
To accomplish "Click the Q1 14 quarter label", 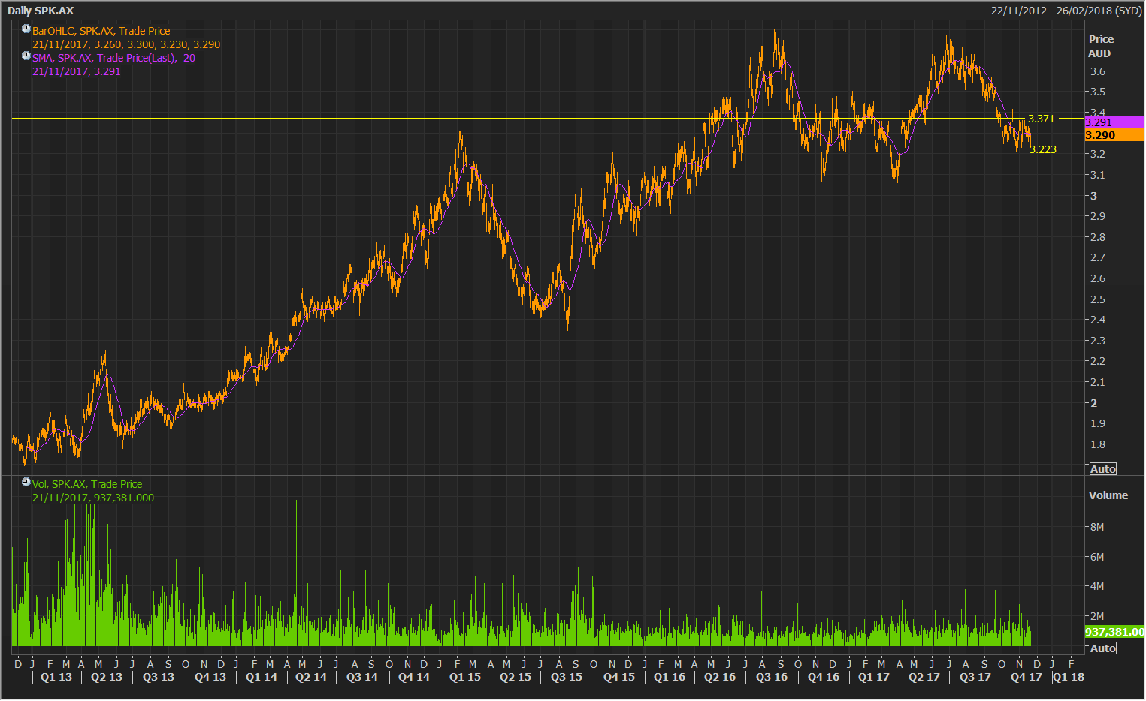I will pos(262,677).
